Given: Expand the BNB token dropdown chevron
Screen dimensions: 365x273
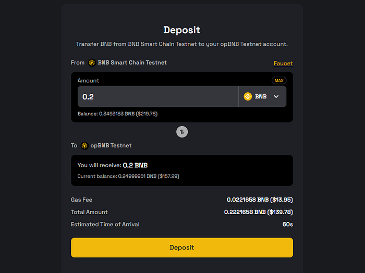Looking at the screenshot, I should tap(276, 96).
